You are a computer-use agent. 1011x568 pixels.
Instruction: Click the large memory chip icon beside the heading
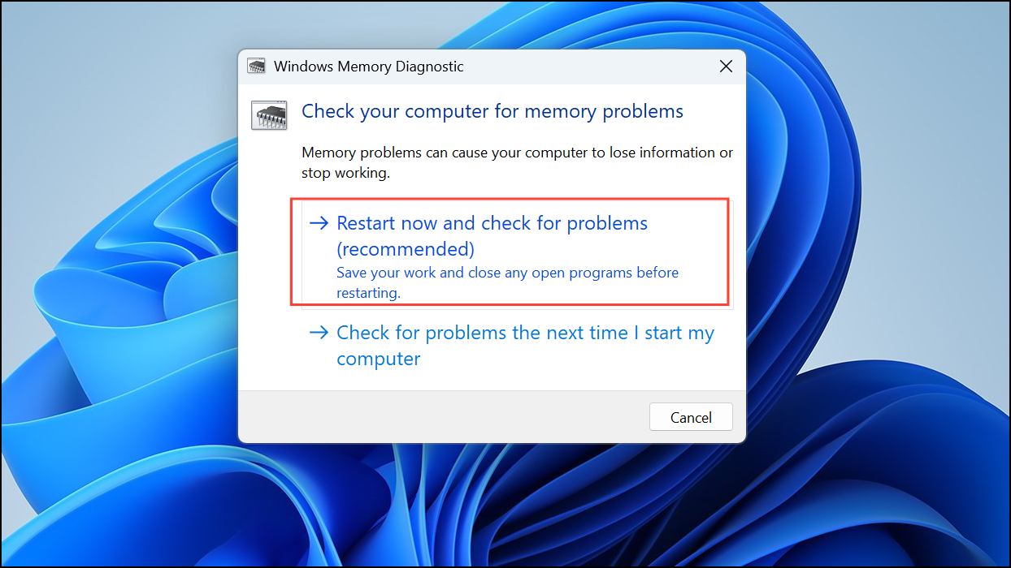(268, 114)
